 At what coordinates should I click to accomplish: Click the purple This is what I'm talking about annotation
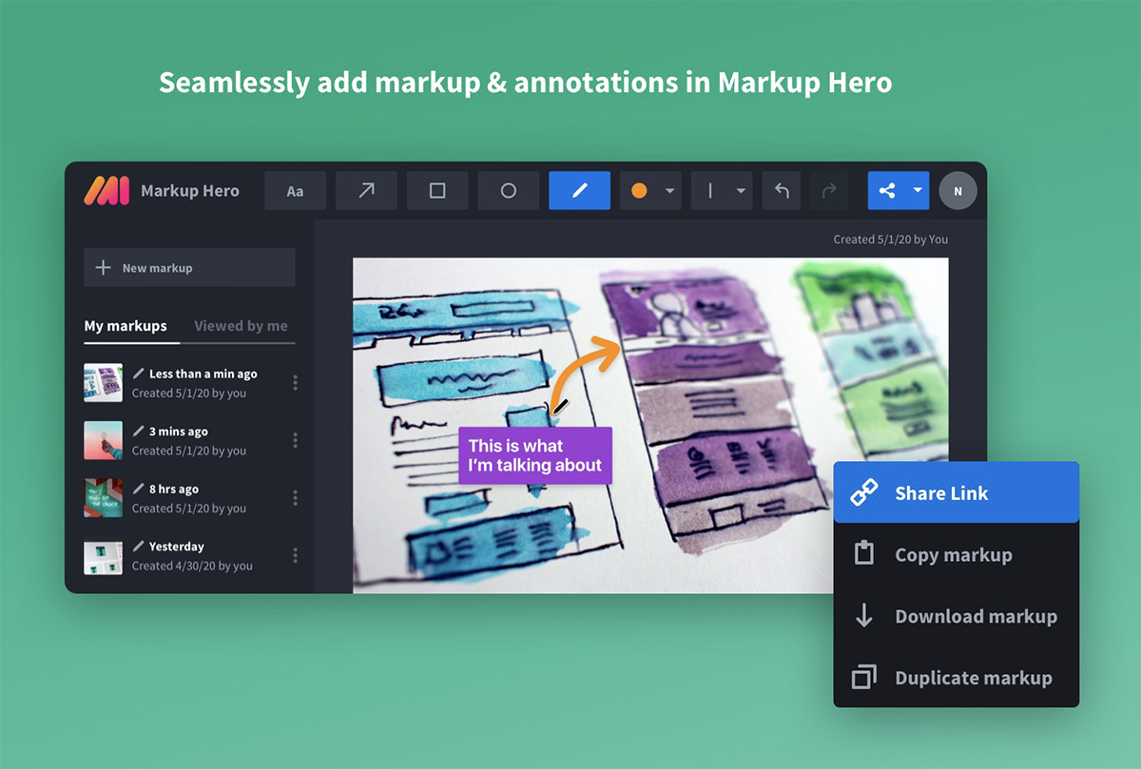(535, 455)
